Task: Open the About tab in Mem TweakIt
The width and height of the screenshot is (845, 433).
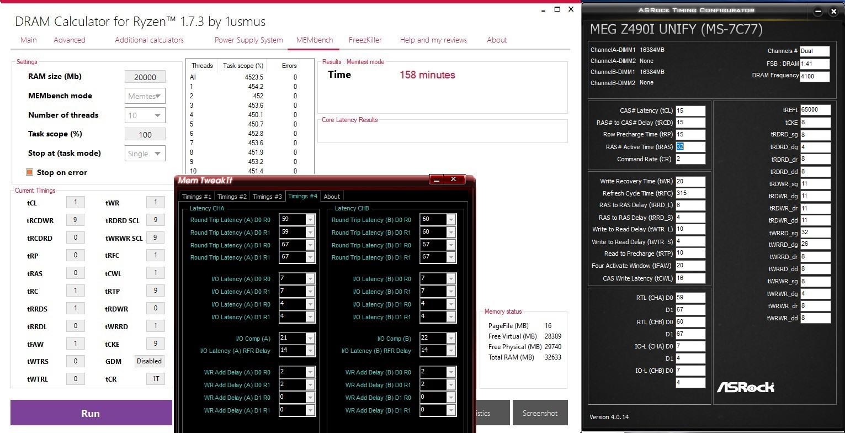Action: tap(332, 196)
